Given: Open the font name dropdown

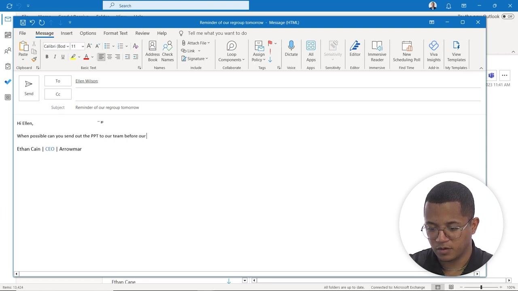Looking at the screenshot, I should point(68,46).
